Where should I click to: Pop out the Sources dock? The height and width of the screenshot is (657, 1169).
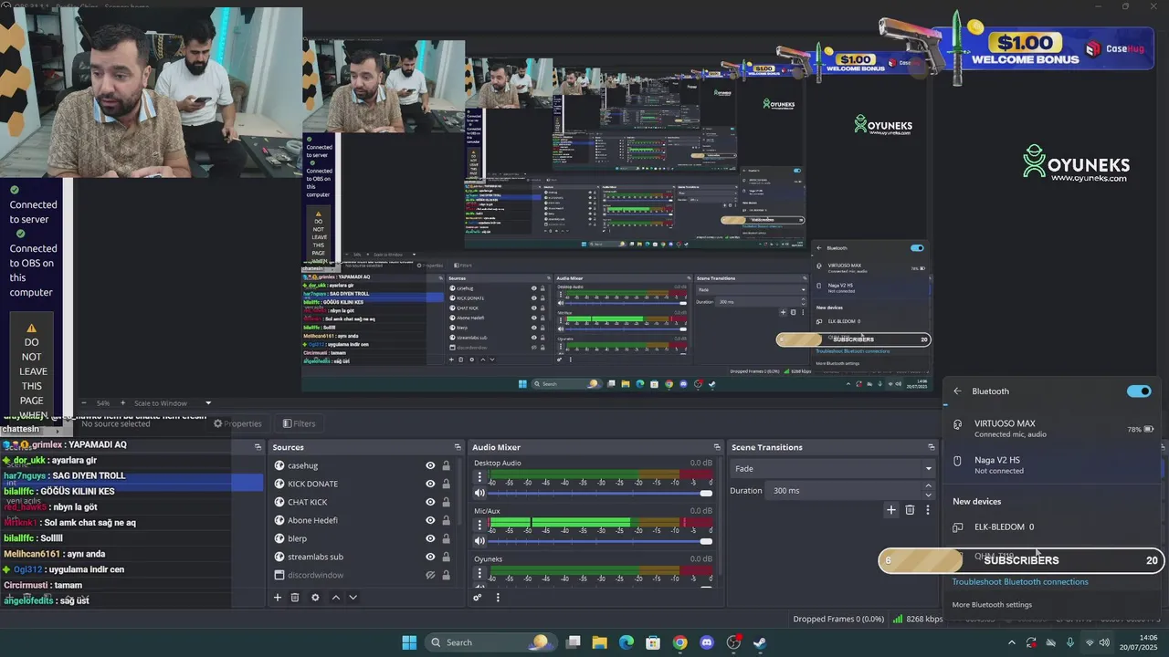458,447
